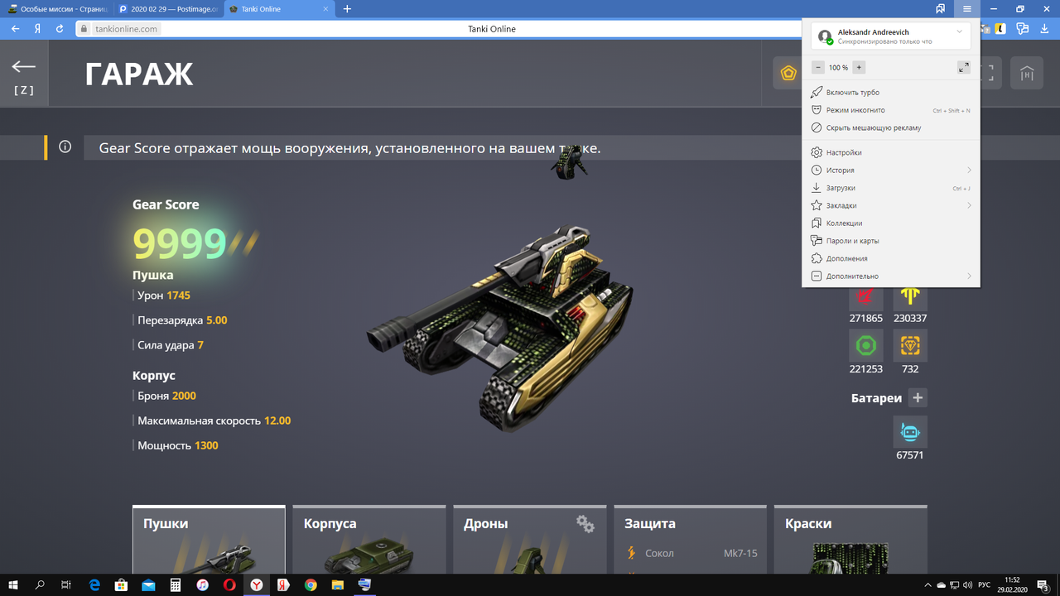
Task: Open Загрузки from the browser menu
Action: tap(891, 188)
